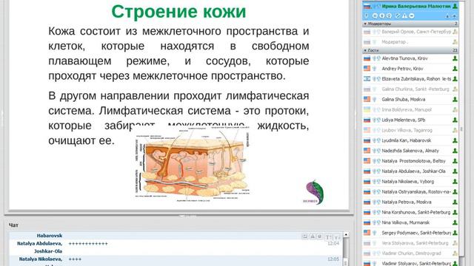The image size is (474, 266).
Task: Toggle microphone icon of Natalya Prostomolotova
Action: (375, 161)
